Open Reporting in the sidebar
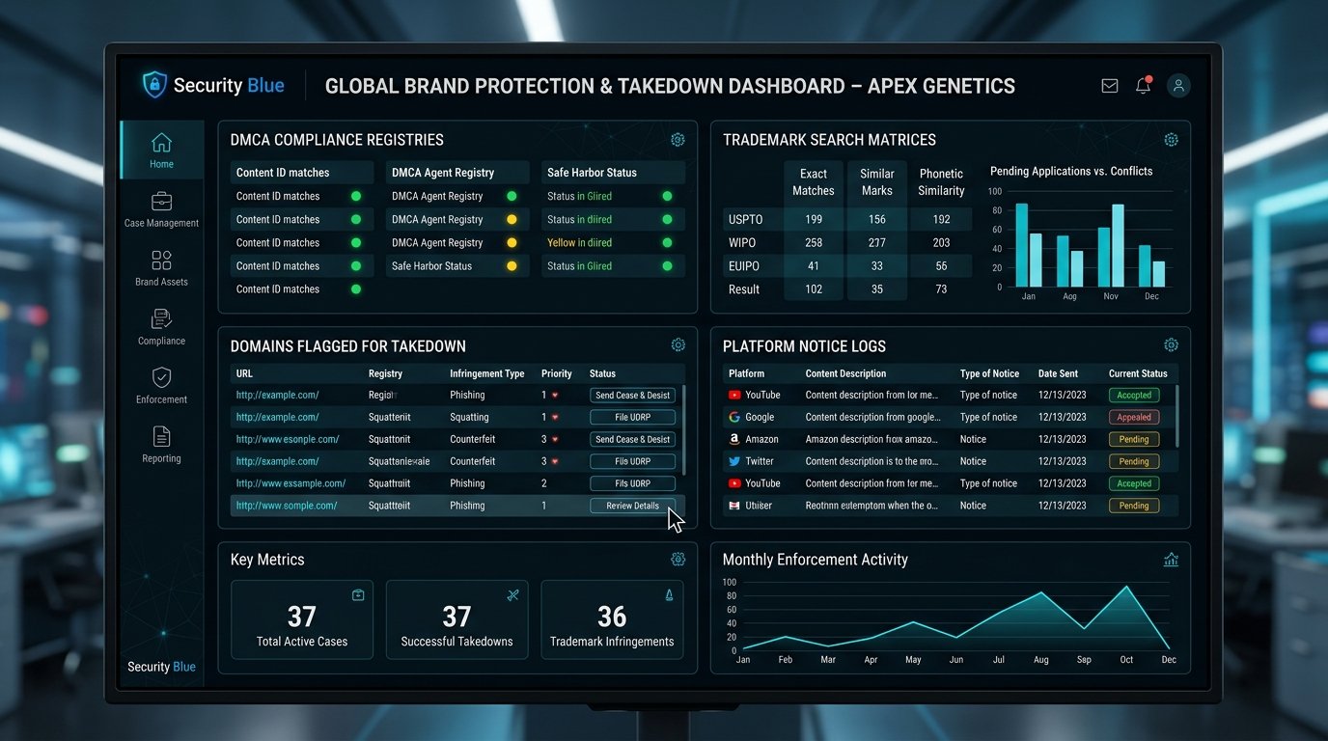Viewport: 1328px width, 741px height. click(161, 445)
